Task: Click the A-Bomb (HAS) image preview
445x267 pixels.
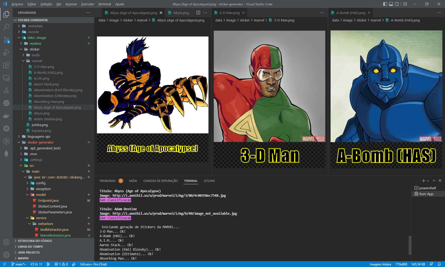Action: pos(386,99)
